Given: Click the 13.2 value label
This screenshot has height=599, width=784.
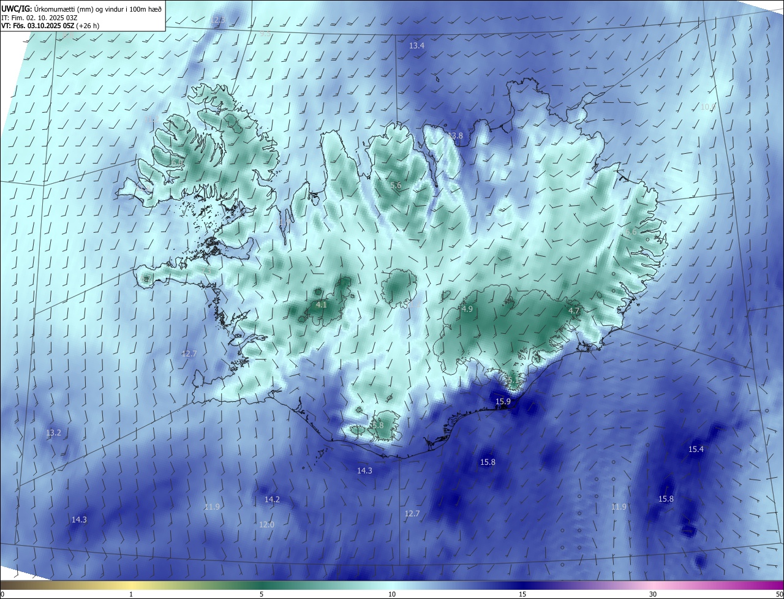Looking at the screenshot, I should tap(54, 433).
